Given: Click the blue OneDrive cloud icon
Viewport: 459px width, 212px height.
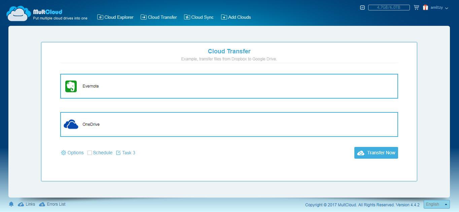Looking at the screenshot, I should (71, 124).
